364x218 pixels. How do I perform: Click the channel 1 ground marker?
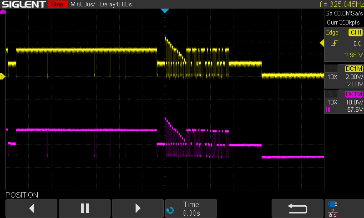2,77
